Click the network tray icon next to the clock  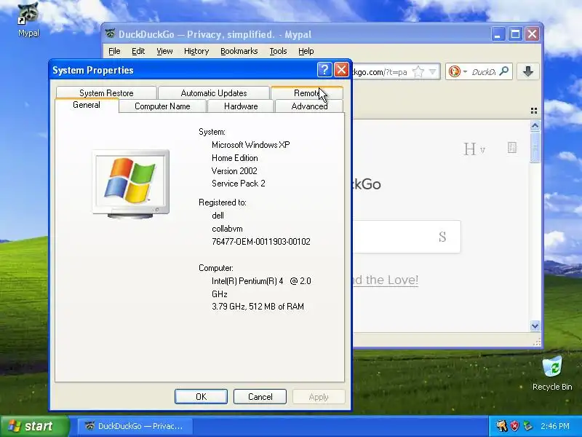coord(527,426)
